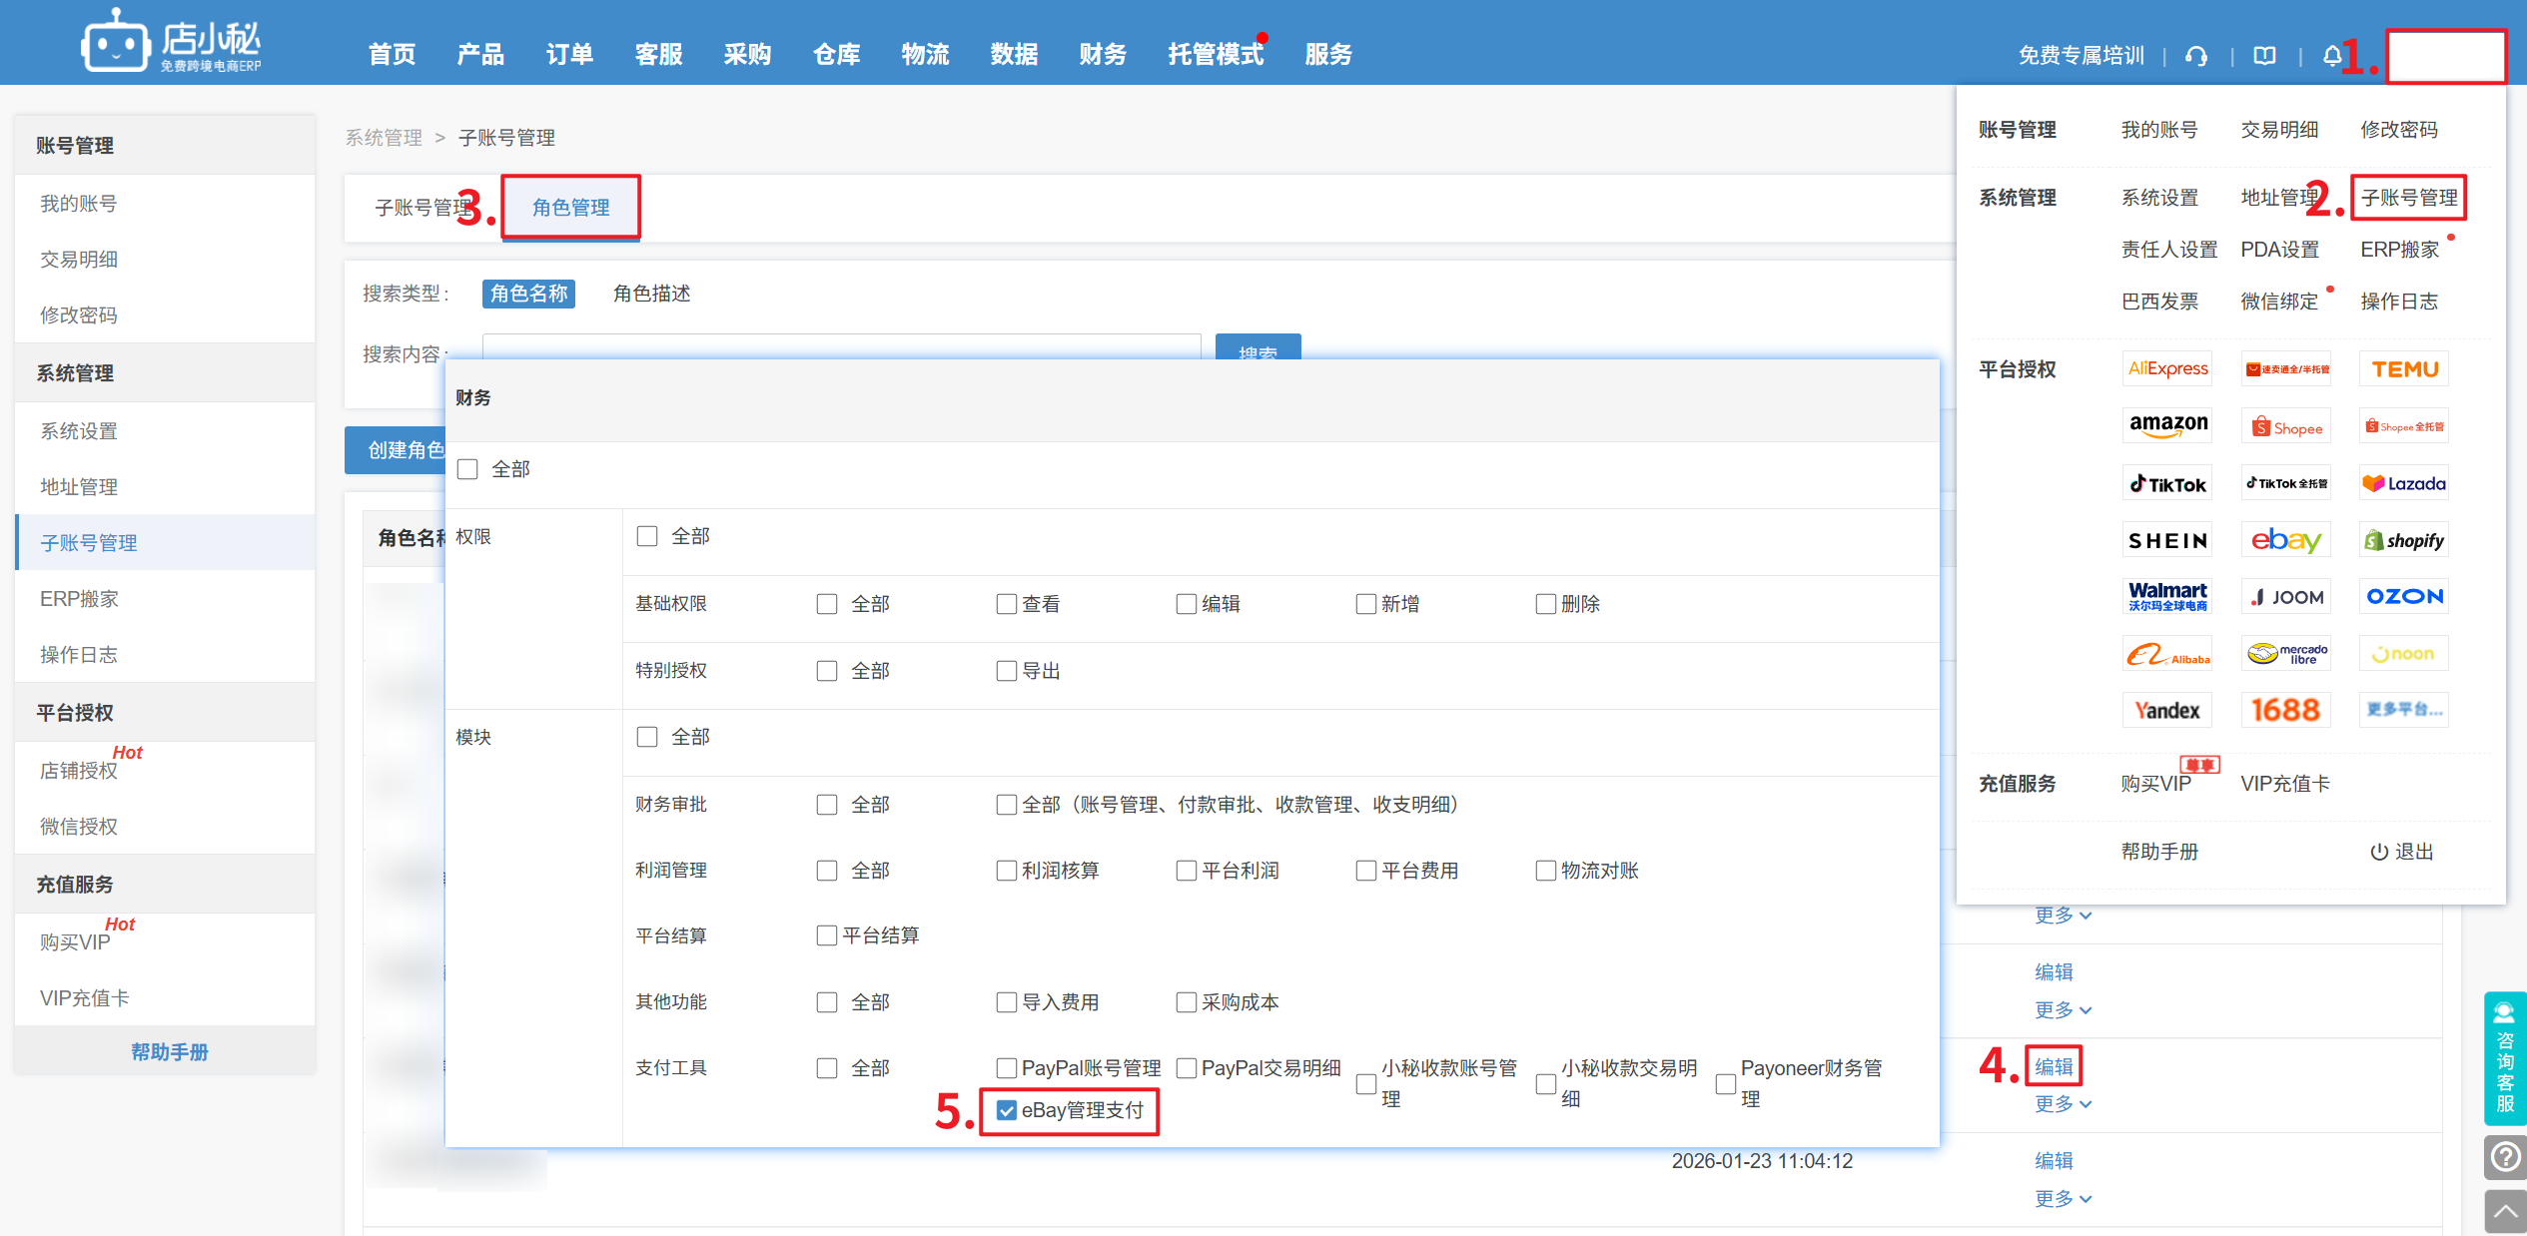Viewport: 2527px width, 1236px height.
Task: Switch to the 角色管理 tab
Action: tap(570, 208)
